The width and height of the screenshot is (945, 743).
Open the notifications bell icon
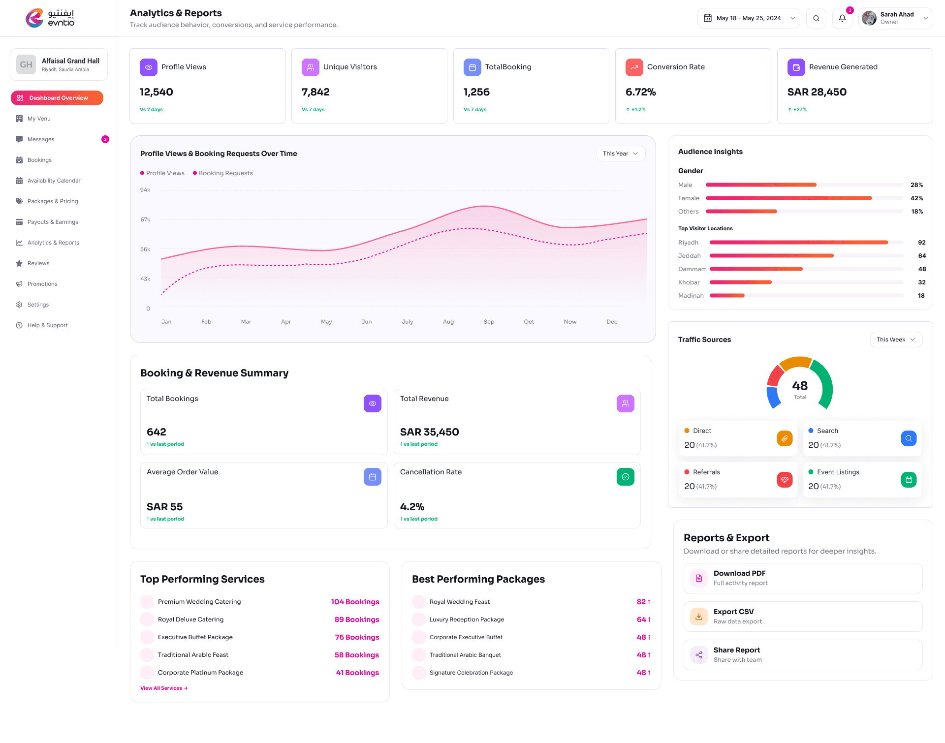[842, 18]
